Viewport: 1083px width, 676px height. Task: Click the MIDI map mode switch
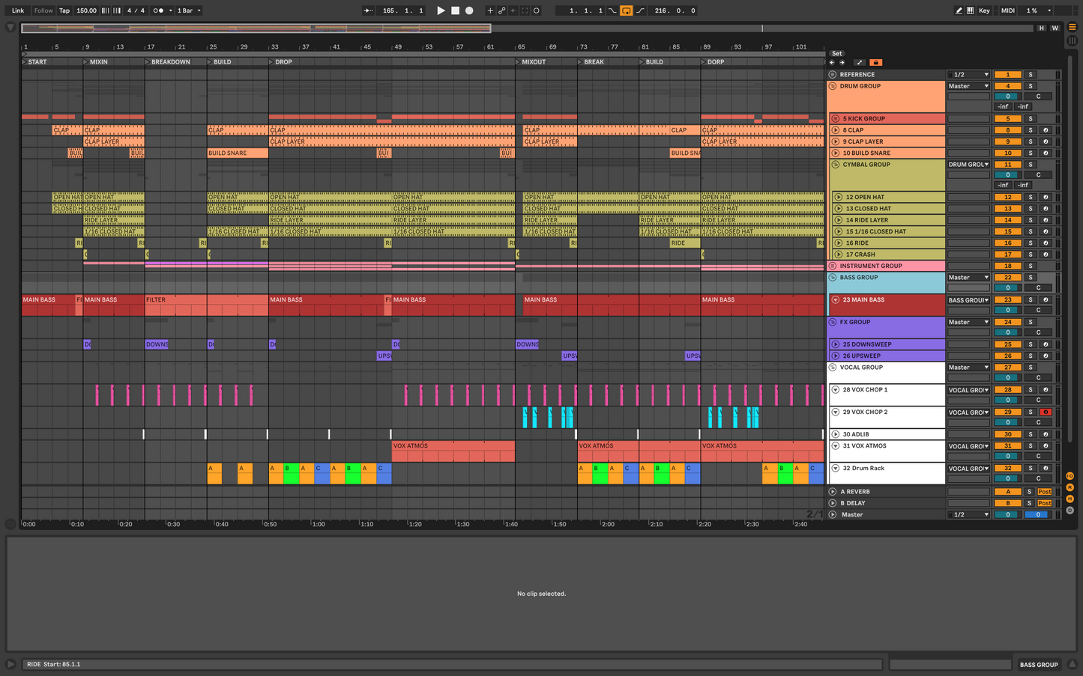1008,10
